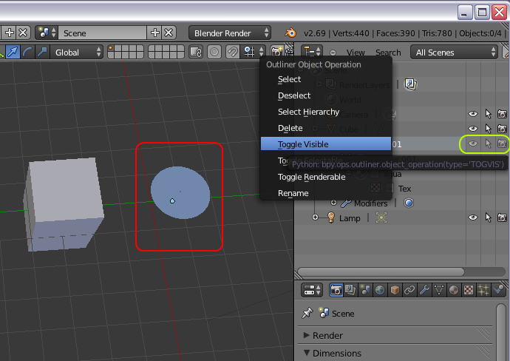Click the lock camera and layers to scene icon

click(x=196, y=52)
